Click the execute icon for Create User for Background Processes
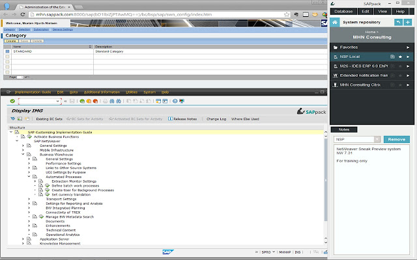Screen dimensions: 417x260 click(x=48, y=190)
